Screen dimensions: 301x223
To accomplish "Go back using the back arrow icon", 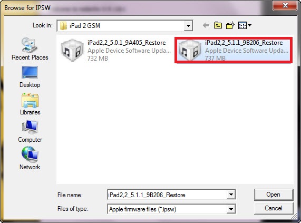I will tap(206, 25).
